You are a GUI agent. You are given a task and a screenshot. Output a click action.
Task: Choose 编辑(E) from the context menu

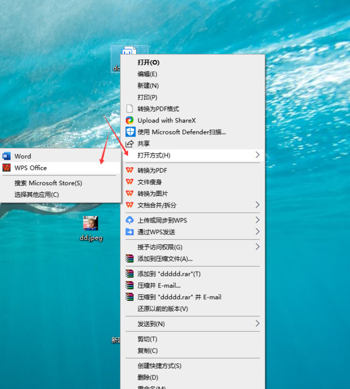pos(193,74)
